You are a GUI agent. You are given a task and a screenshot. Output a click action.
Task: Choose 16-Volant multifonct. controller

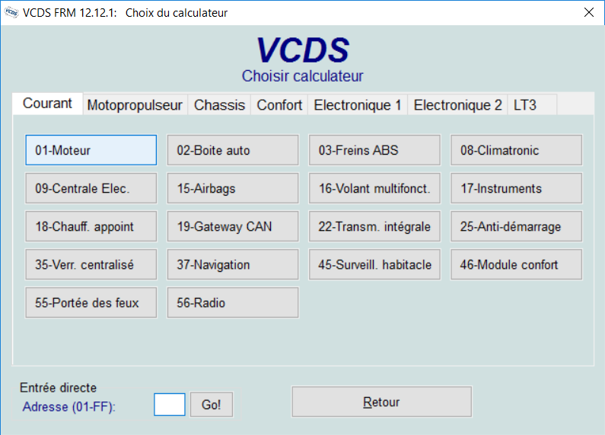(x=374, y=188)
